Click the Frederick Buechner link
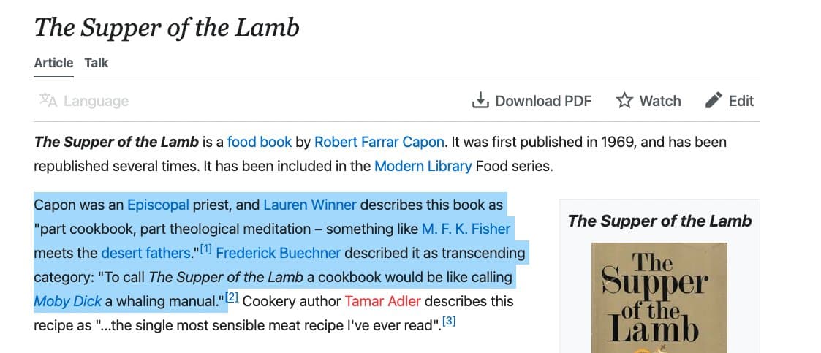The width and height of the screenshot is (821, 353). [x=279, y=253]
